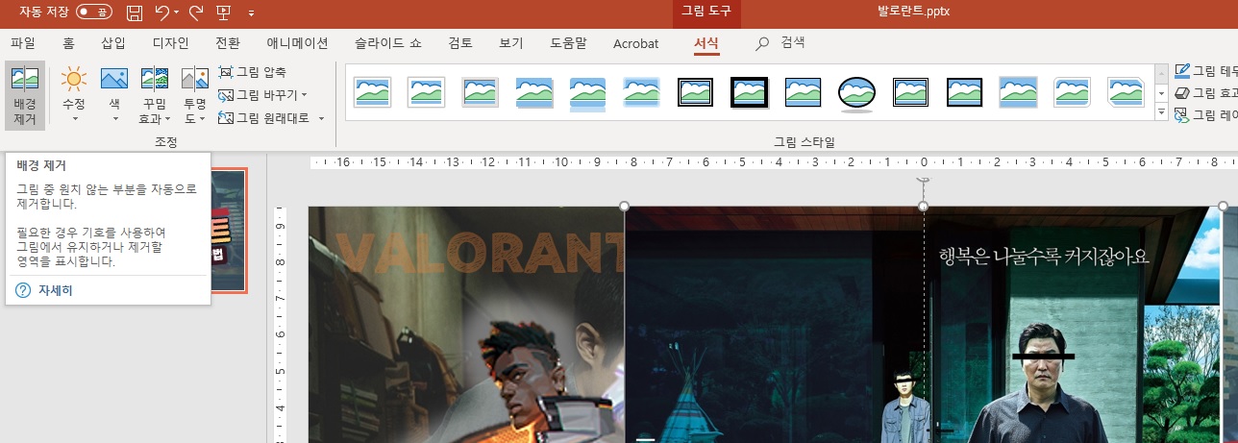Click 그림 레이아웃 picture layout
The height and width of the screenshot is (443, 1238).
(x=1206, y=115)
